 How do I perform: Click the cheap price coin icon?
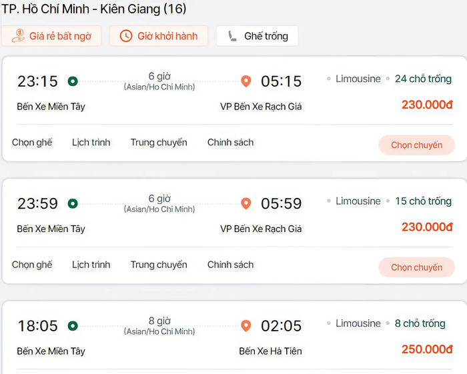[19, 36]
